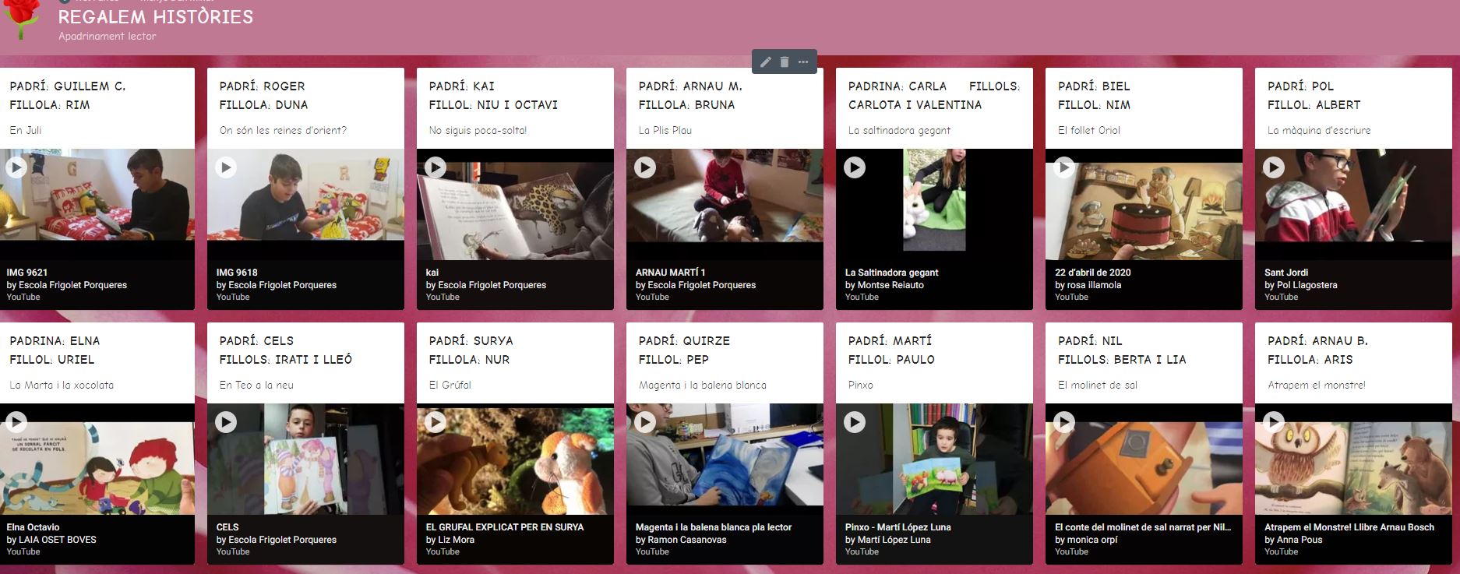Image resolution: width=1460 pixels, height=574 pixels.
Task: Click the trash delete icon on post toolbar
Action: click(x=785, y=62)
